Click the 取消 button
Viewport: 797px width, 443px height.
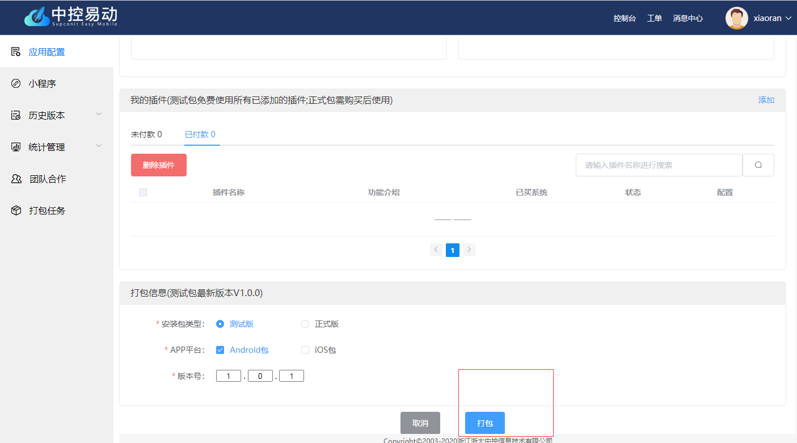(420, 423)
